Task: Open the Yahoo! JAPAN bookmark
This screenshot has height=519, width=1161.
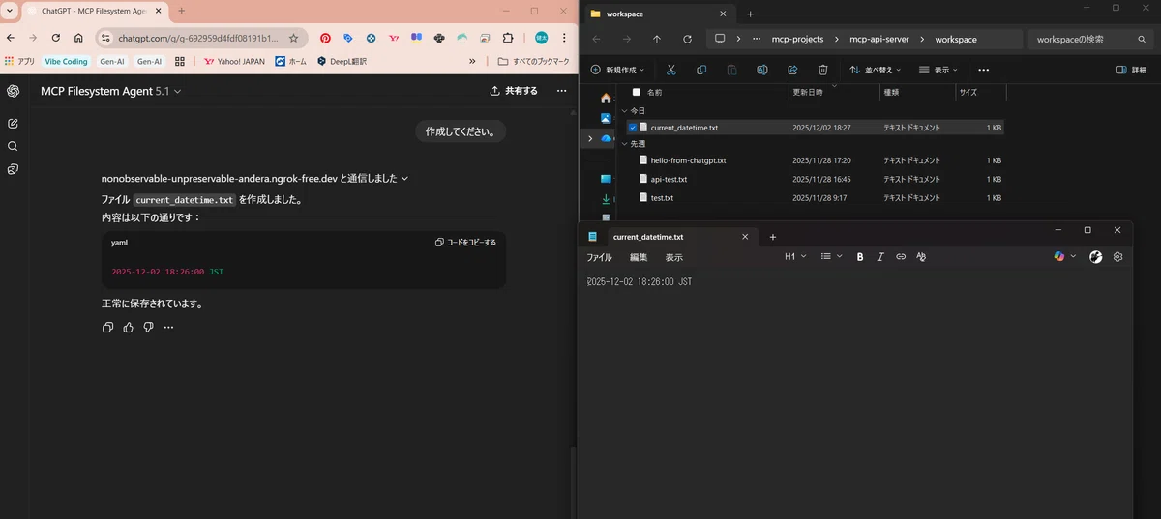Action: point(233,61)
